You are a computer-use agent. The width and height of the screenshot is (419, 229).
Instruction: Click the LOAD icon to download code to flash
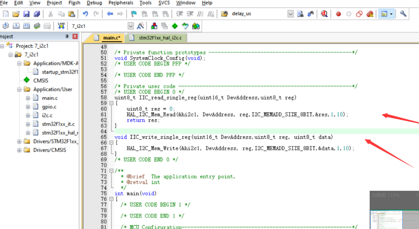pyautogui.click(x=61, y=26)
